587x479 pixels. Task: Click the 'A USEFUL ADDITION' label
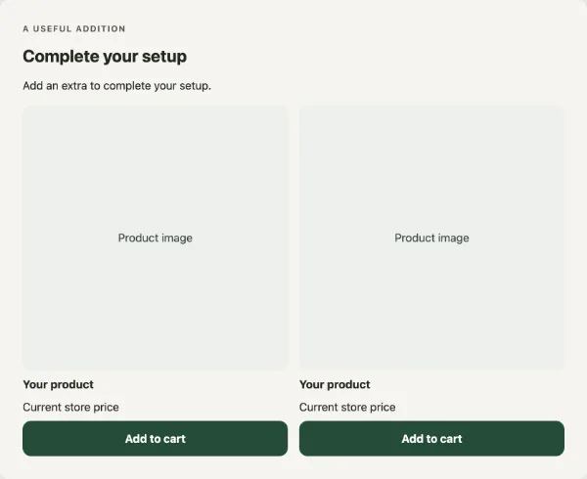[74, 28]
